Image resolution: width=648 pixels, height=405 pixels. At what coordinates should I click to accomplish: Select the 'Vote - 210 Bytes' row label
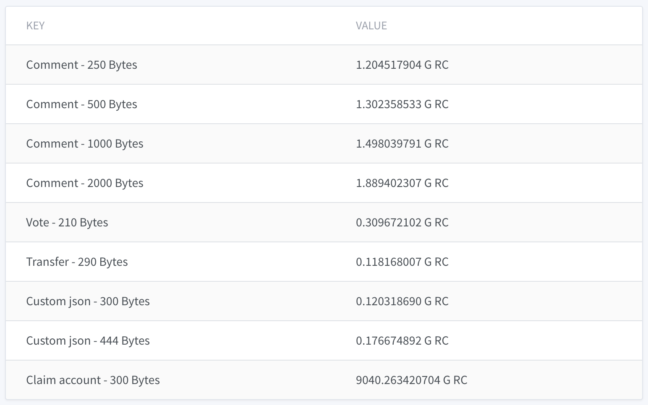coord(67,223)
